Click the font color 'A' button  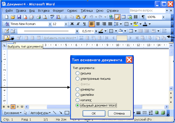pos(145,24)
